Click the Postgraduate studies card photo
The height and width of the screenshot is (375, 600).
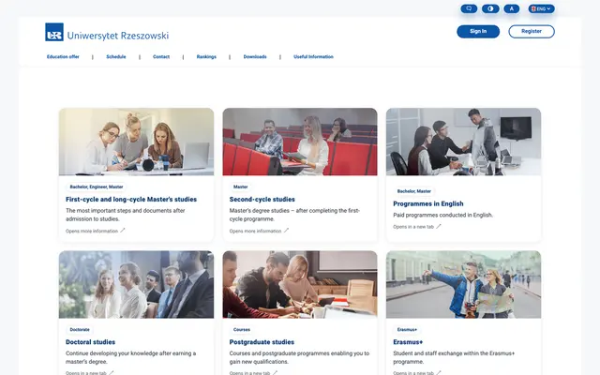[300, 284]
